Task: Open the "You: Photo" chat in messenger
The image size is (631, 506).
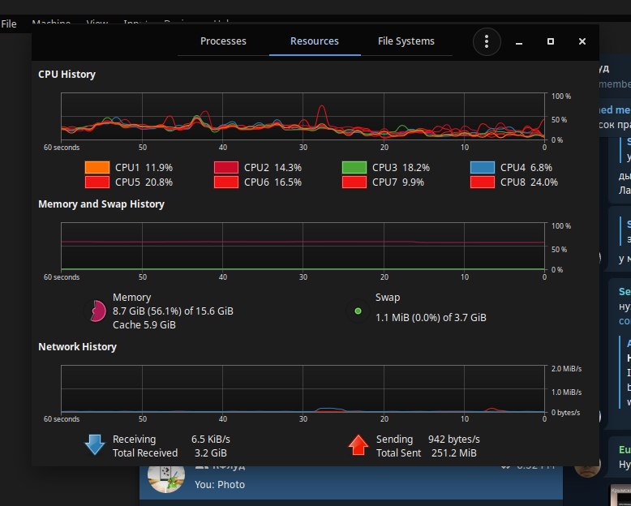Action: [x=351, y=482]
